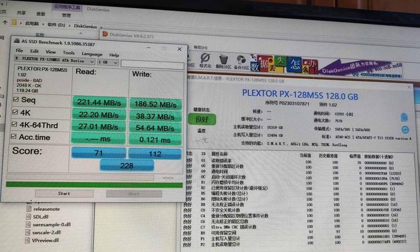Open the Language menu in AS SSD
The width and height of the screenshot is (420, 252).
coord(92,54)
